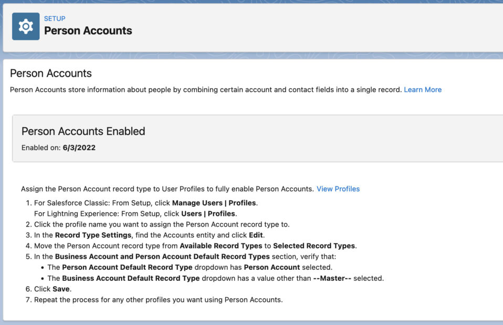
Task: Open the Learn More link
Action: tap(423, 89)
